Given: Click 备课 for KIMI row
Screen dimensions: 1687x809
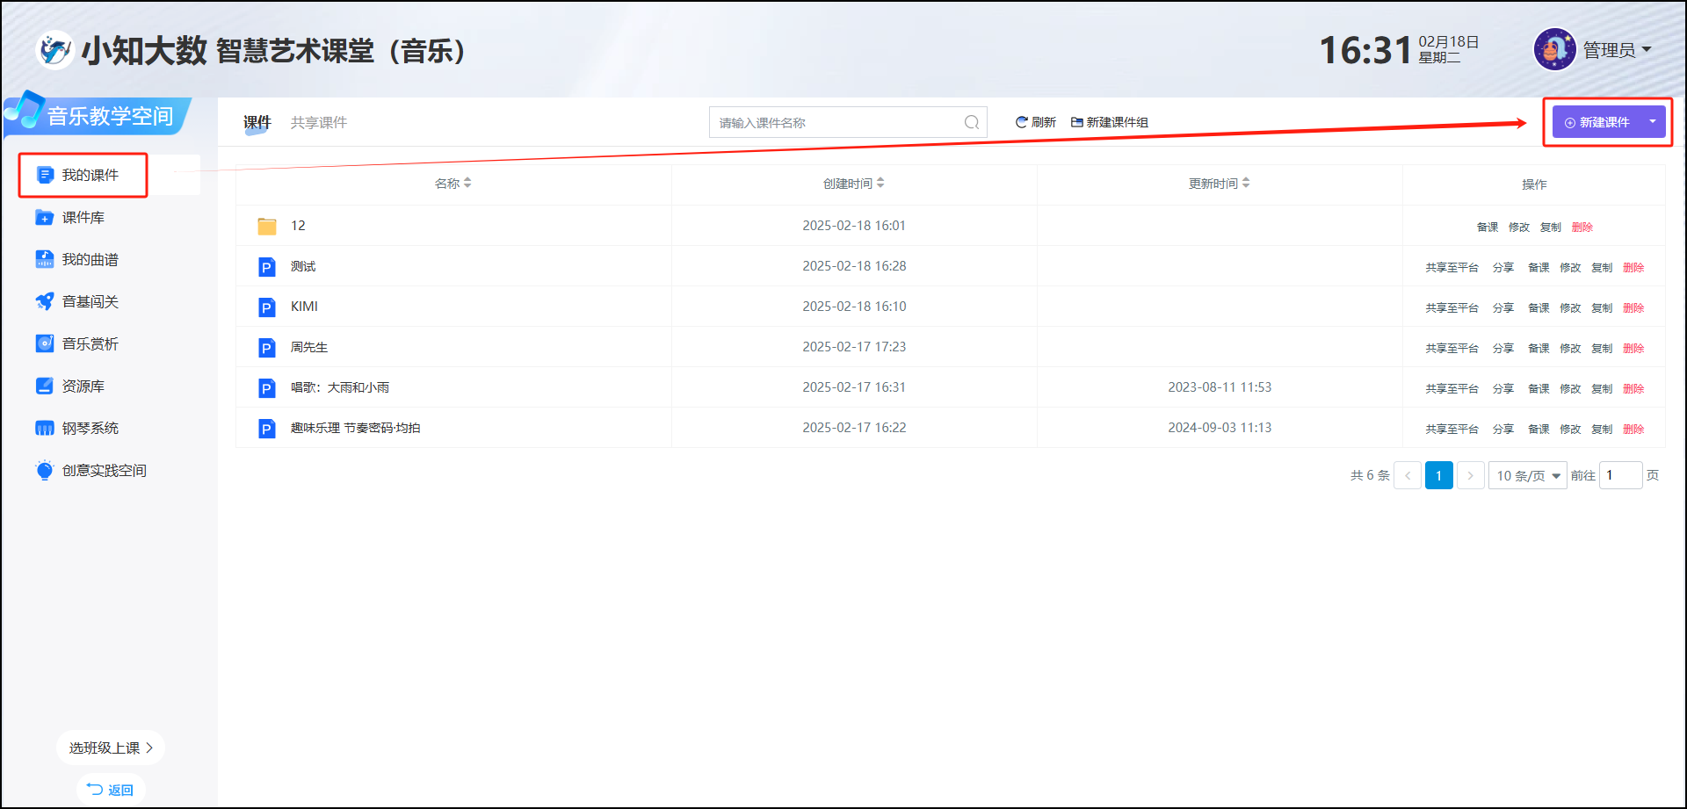Looking at the screenshot, I should [1539, 307].
